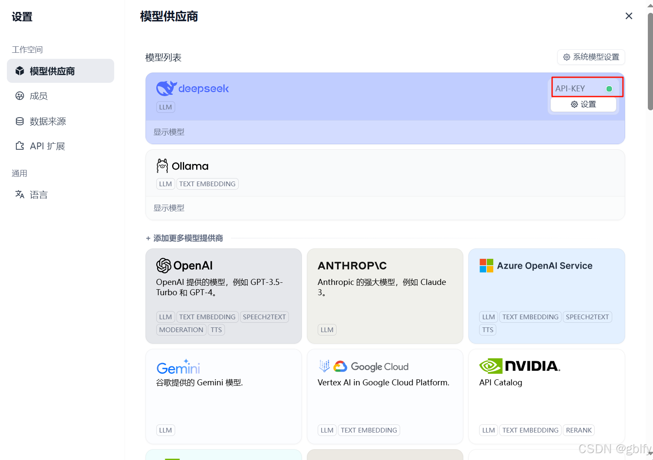Click the TTS tag on Azure card

488,330
